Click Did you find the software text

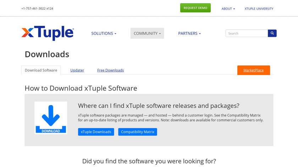(149, 161)
